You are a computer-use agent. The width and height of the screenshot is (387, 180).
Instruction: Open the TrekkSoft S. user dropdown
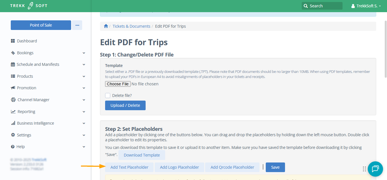point(366,6)
